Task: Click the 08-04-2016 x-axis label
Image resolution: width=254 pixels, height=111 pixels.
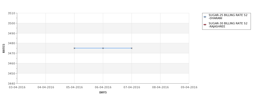Action: coord(160,87)
